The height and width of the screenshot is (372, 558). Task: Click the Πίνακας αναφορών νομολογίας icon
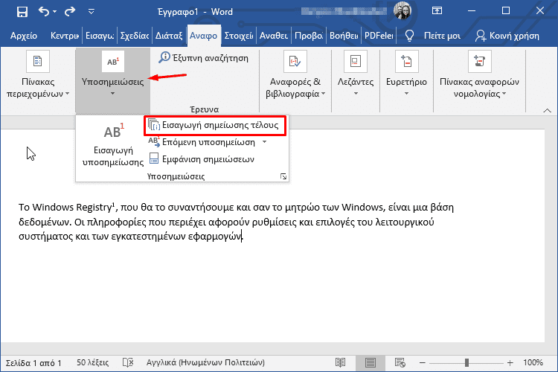[x=479, y=62]
